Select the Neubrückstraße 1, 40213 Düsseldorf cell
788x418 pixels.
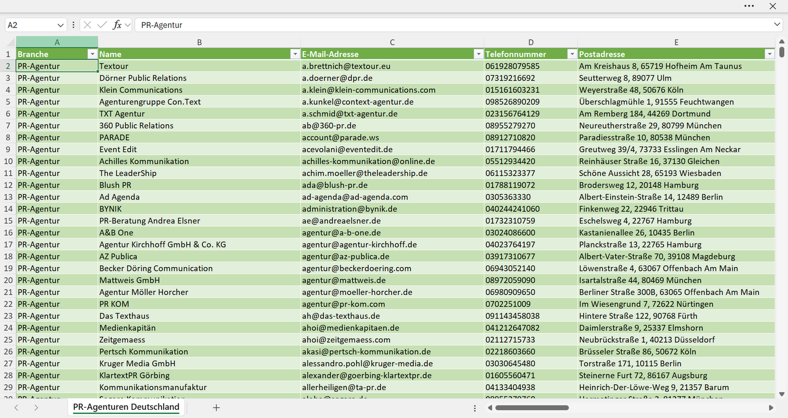[x=676, y=340]
